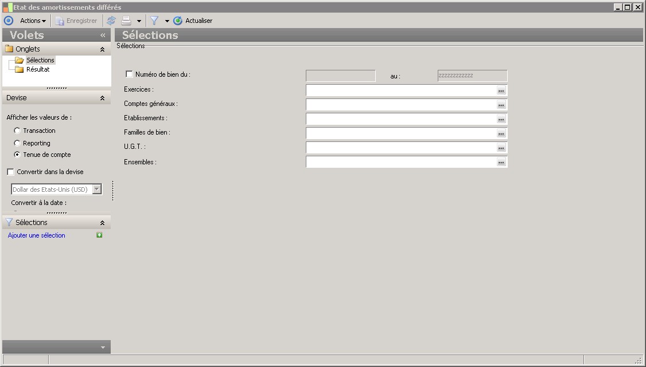Select the Tenue de compte radio button
646x367 pixels.
pos(17,155)
